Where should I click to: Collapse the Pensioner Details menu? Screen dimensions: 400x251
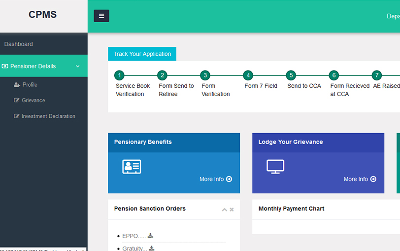77,66
